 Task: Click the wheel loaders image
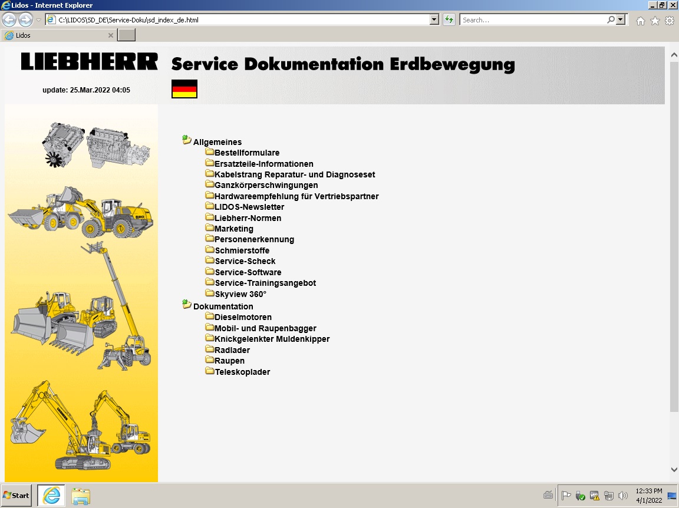point(81,212)
